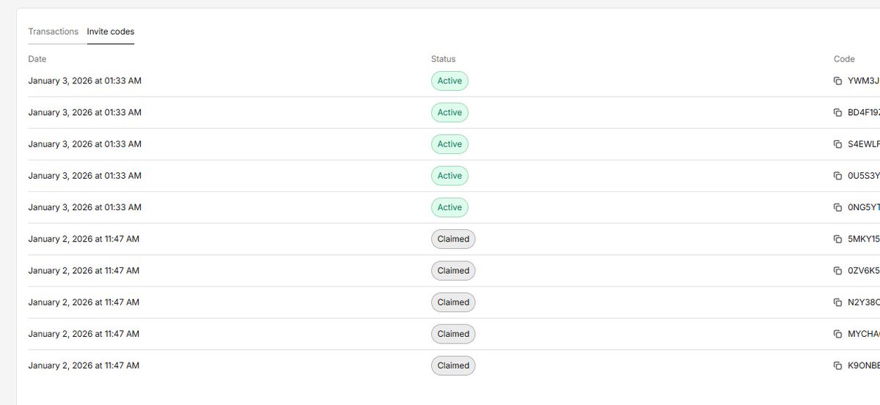
Task: Click the Code column header
Action: [x=844, y=59]
